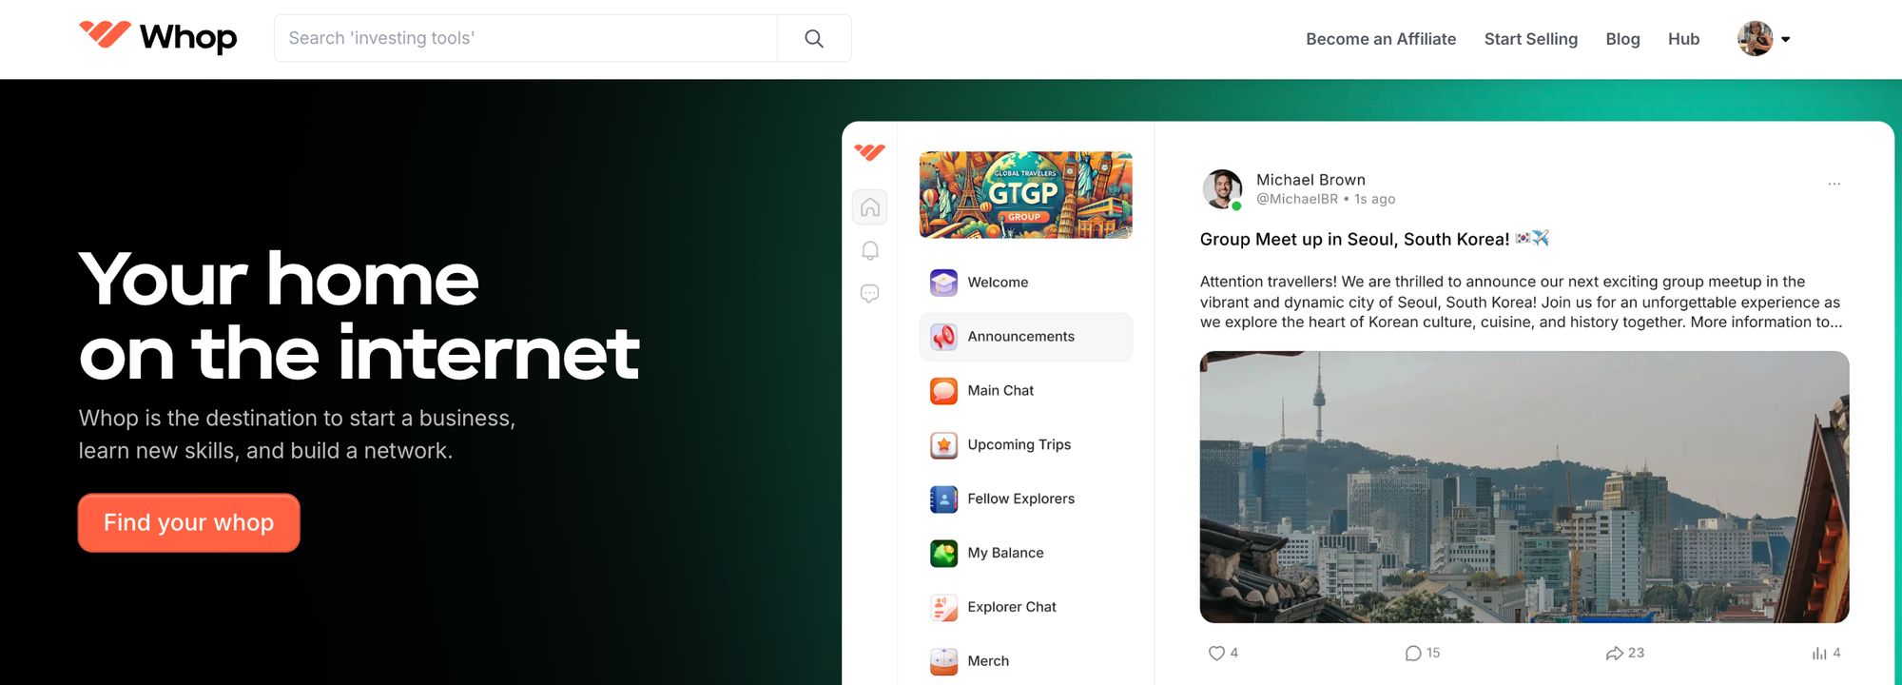The width and height of the screenshot is (1902, 685).
Task: Click the Whop logo in the header
Action: (158, 37)
